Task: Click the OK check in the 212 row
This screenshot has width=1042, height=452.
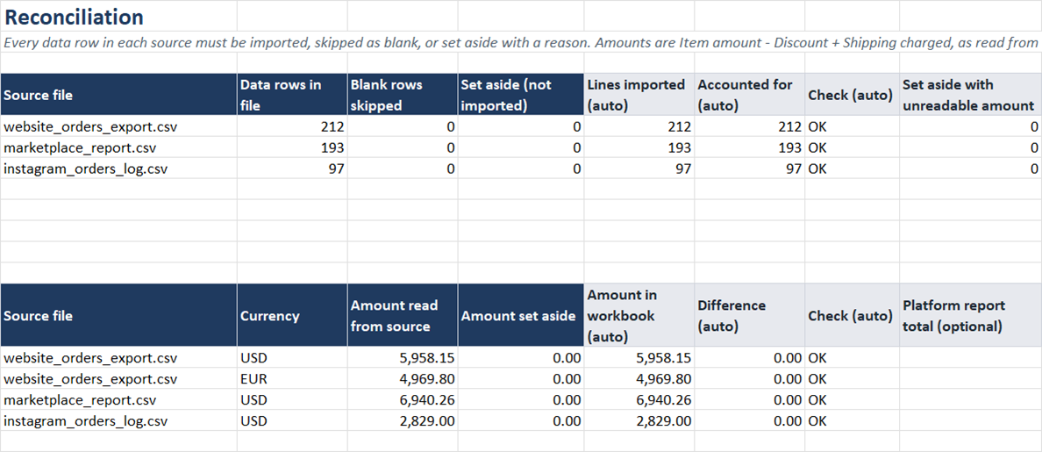Action: (x=852, y=126)
